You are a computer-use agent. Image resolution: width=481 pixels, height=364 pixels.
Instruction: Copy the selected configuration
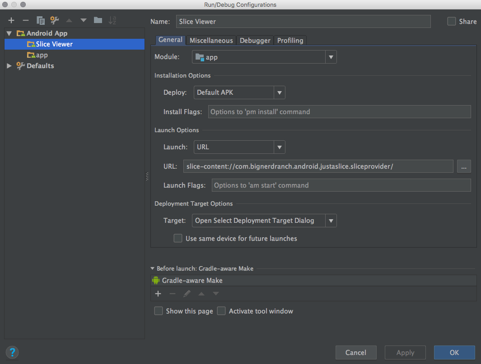click(41, 21)
